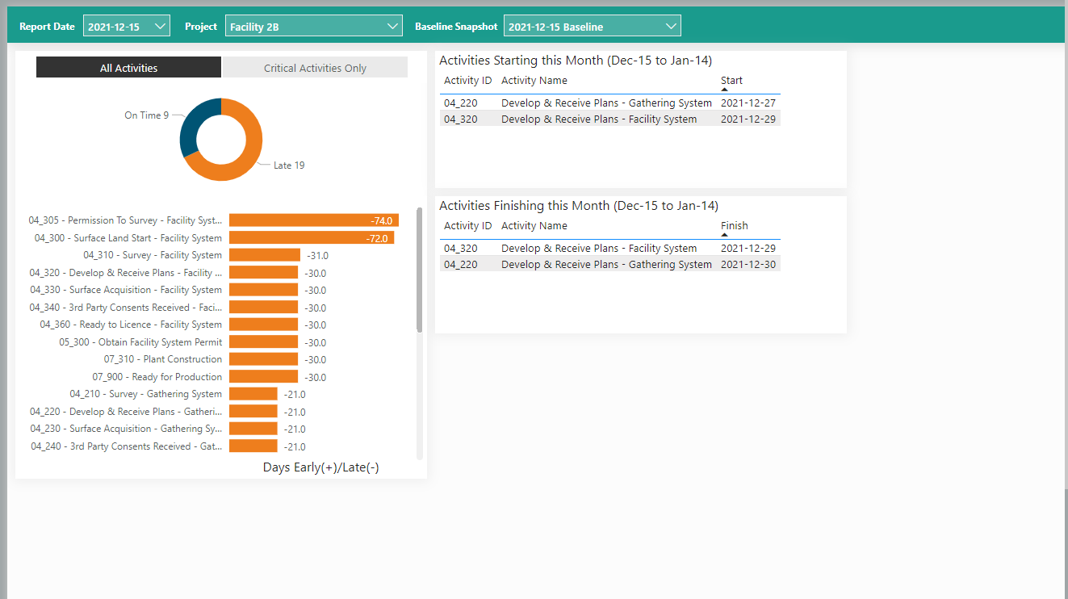1068x599 pixels.
Task: Click sort arrow under Finish column header
Action: [x=724, y=235]
